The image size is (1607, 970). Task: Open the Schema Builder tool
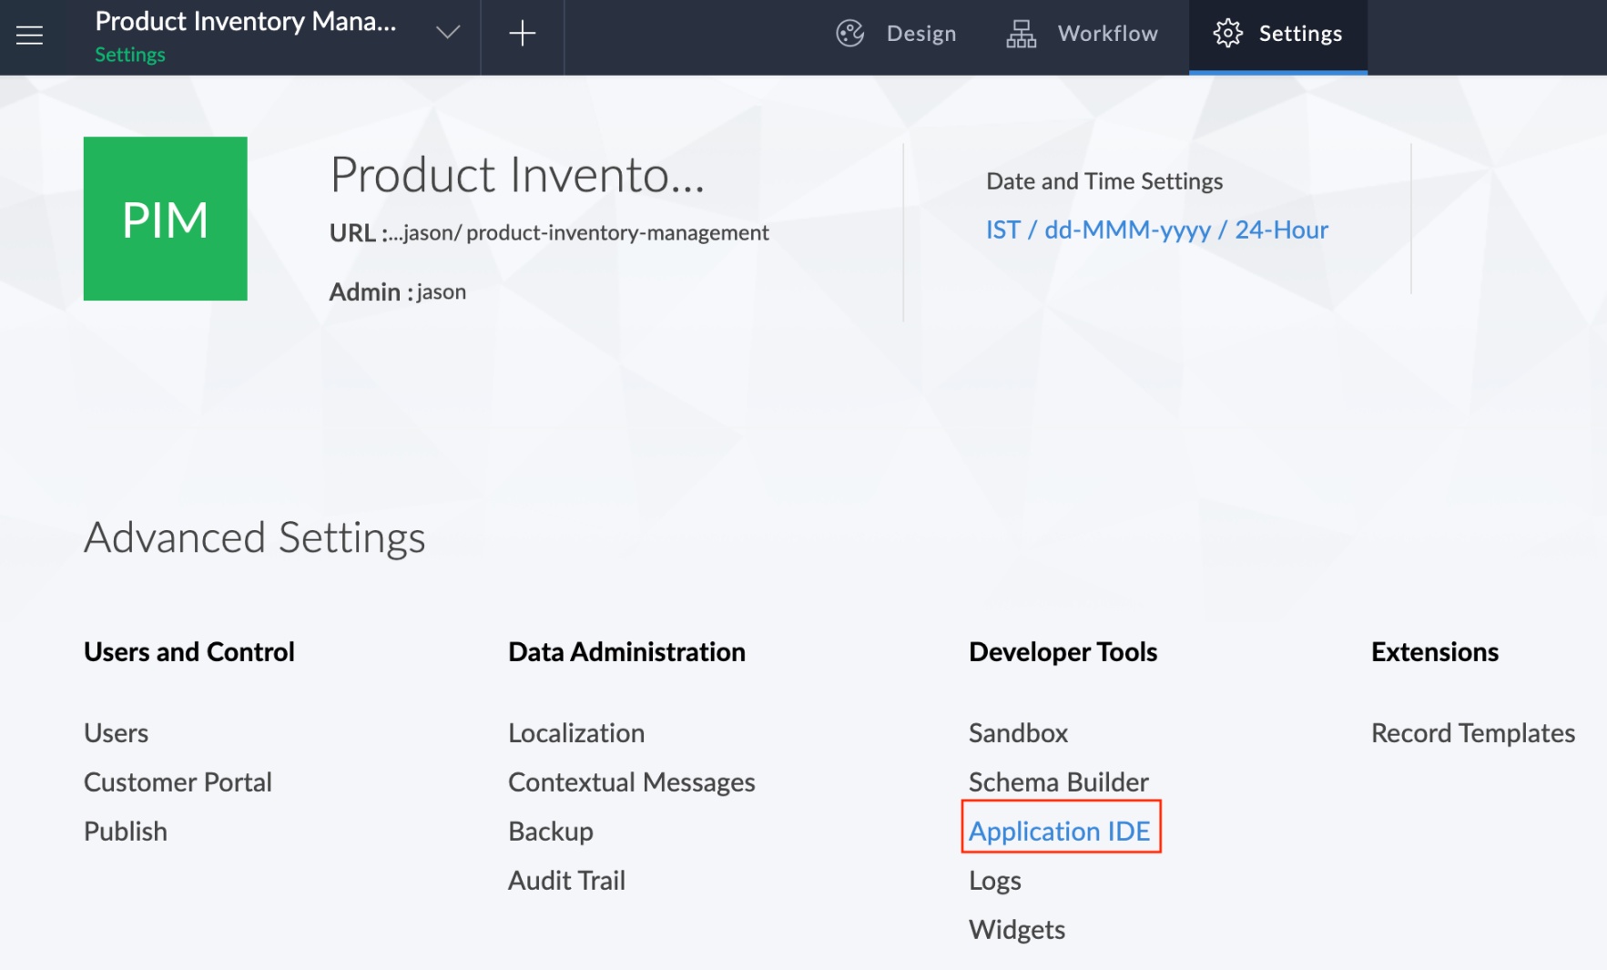coord(1059,781)
